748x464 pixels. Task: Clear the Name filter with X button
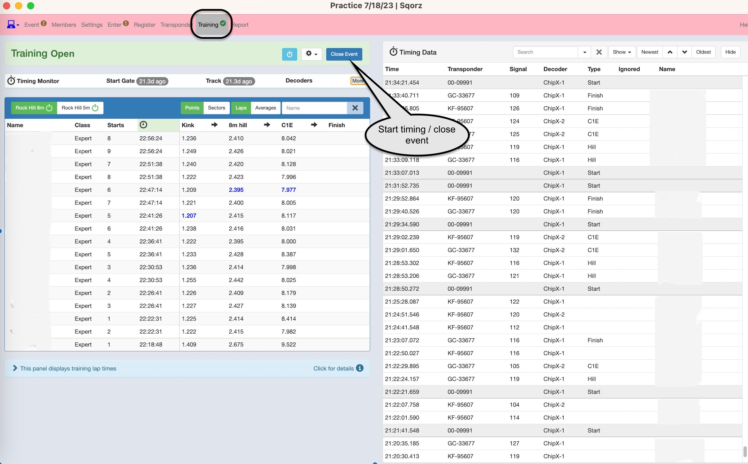(355, 108)
